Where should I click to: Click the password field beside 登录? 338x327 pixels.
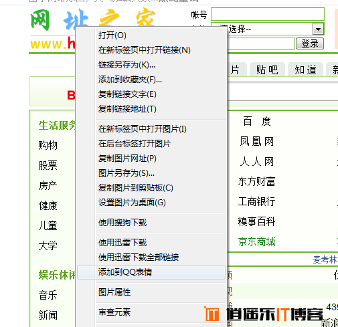(x=261, y=43)
